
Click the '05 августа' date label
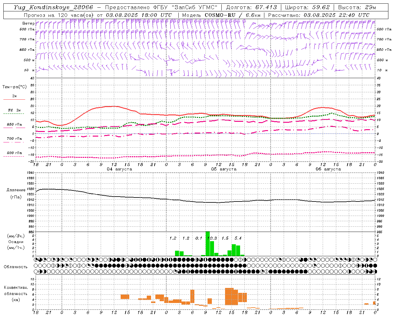tap(224, 169)
